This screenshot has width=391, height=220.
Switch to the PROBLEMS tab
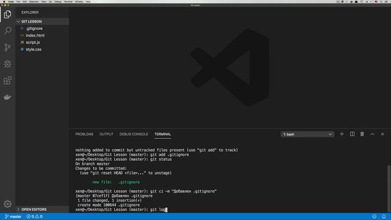point(84,134)
